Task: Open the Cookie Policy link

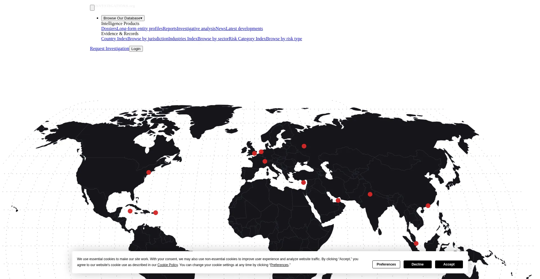Action: [168, 265]
